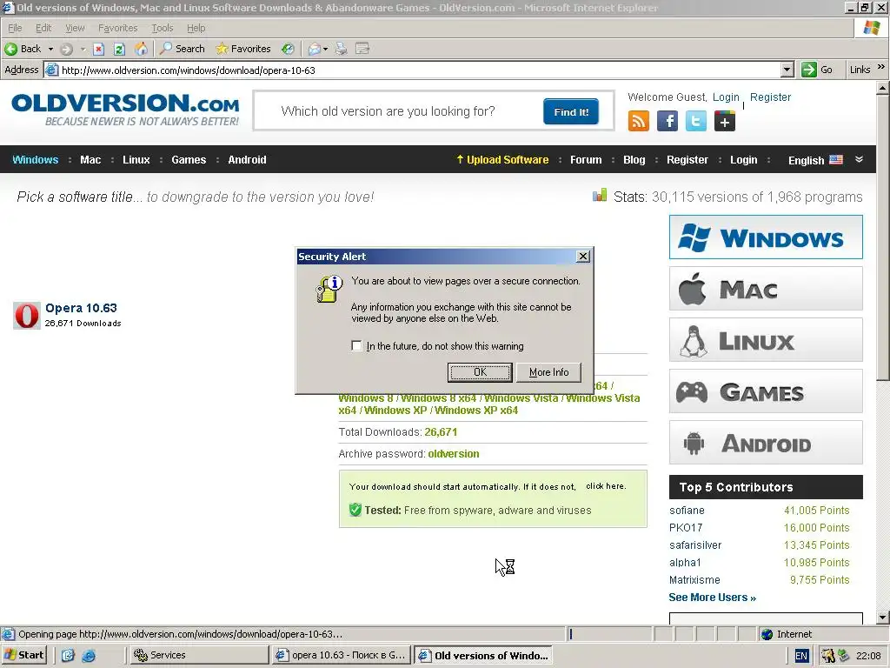Switch to Services taskbar window

tap(199, 655)
